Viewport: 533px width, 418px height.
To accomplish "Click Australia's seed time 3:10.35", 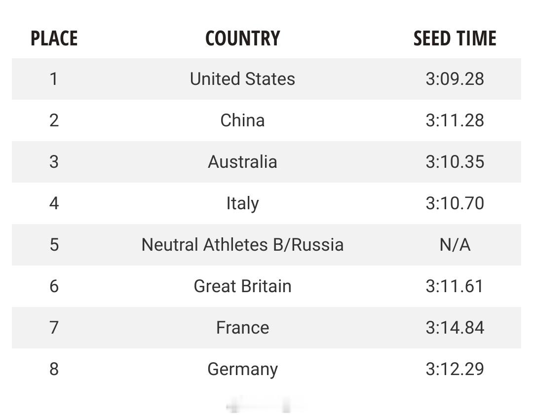I will pyautogui.click(x=455, y=162).
